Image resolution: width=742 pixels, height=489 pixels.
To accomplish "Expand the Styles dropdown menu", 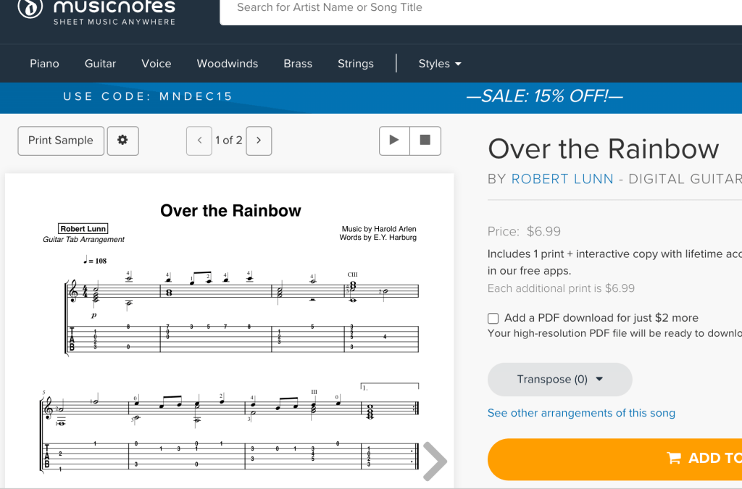I will [440, 64].
